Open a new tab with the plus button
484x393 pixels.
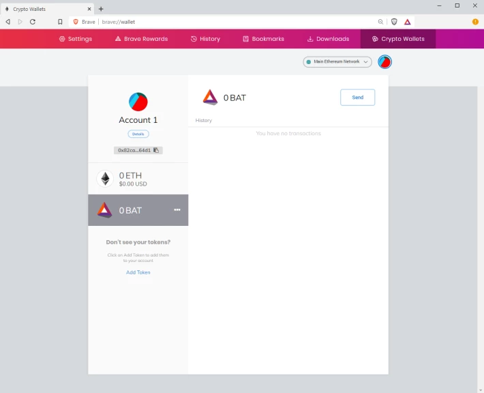(x=101, y=9)
